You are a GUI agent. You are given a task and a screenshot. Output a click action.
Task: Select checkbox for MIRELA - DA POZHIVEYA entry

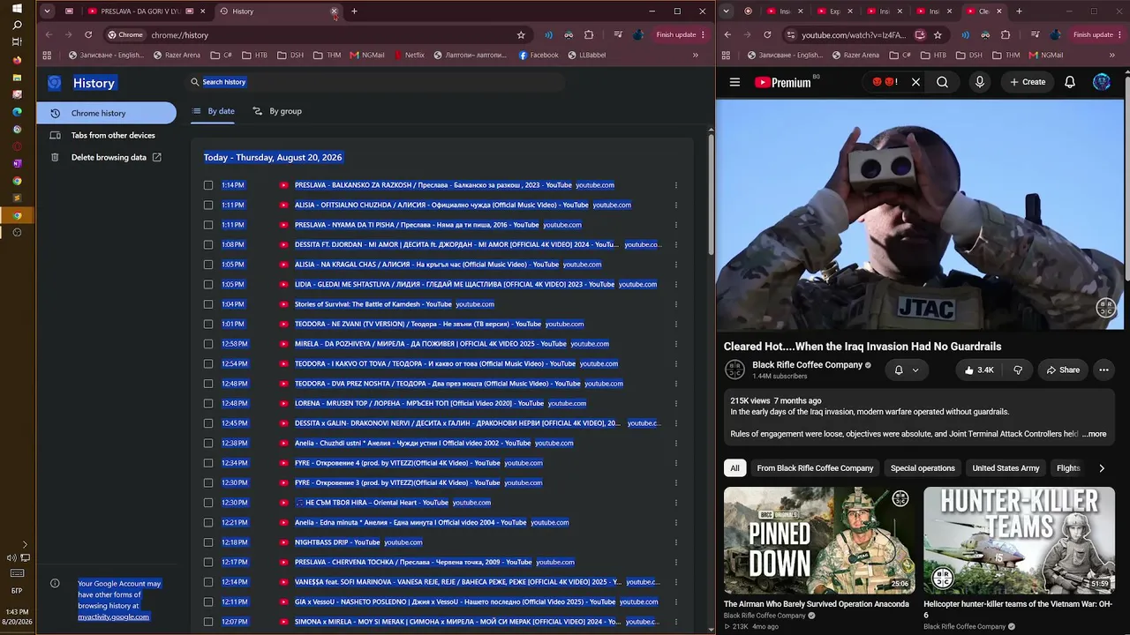(x=208, y=344)
